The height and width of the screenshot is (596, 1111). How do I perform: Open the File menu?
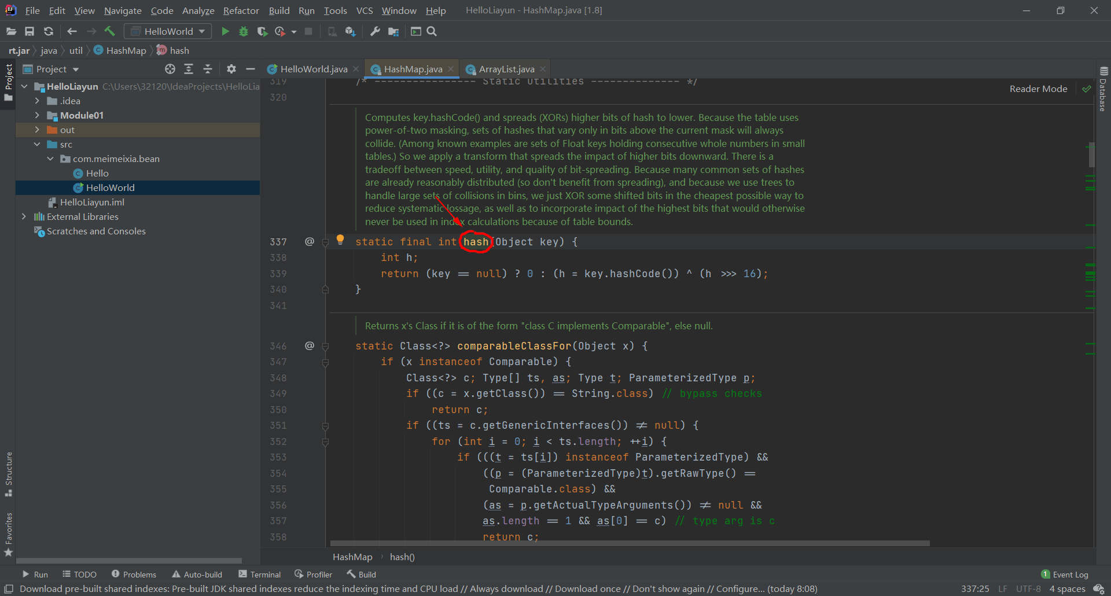click(x=32, y=10)
